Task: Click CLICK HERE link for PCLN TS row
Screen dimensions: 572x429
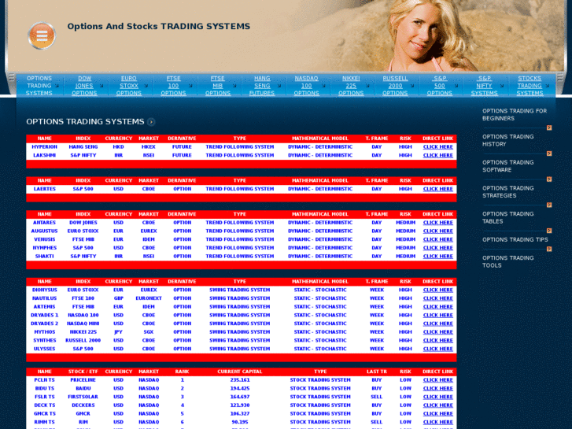Action: pos(437,380)
